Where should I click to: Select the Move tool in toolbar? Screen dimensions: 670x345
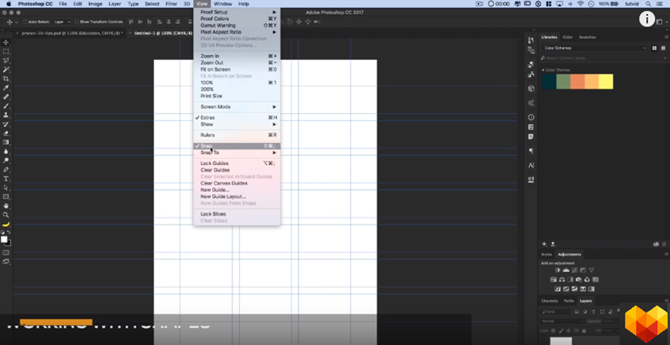pos(6,42)
